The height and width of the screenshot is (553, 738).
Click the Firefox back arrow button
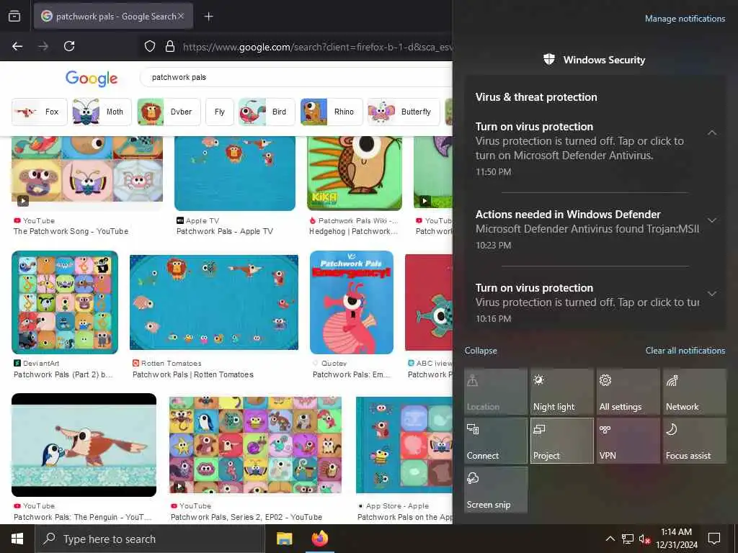pyautogui.click(x=17, y=46)
